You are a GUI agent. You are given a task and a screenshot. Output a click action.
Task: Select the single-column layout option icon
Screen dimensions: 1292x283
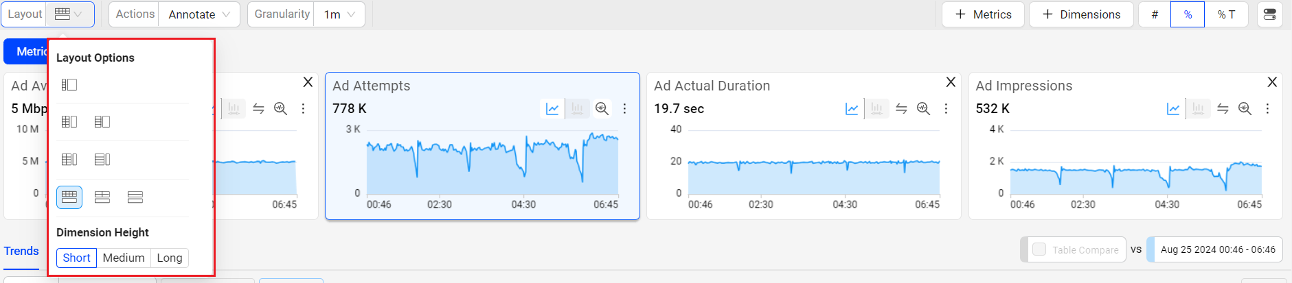69,85
